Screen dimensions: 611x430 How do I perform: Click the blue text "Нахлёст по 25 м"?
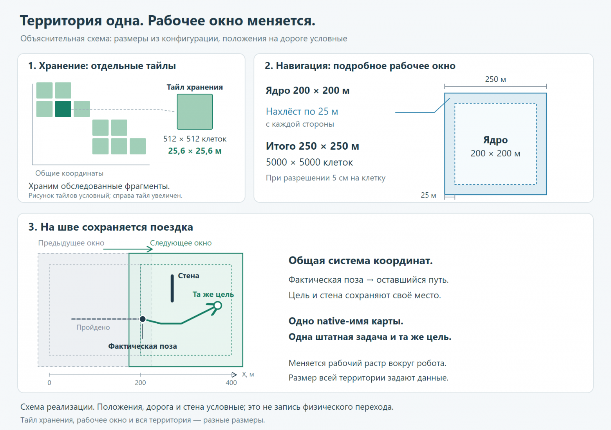(x=302, y=111)
